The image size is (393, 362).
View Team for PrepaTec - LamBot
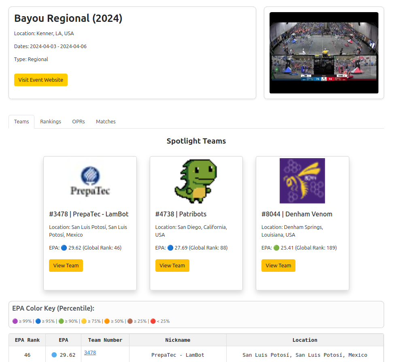(66, 266)
